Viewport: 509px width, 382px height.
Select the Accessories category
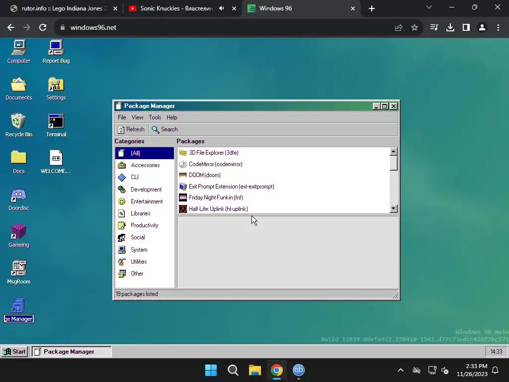click(145, 165)
